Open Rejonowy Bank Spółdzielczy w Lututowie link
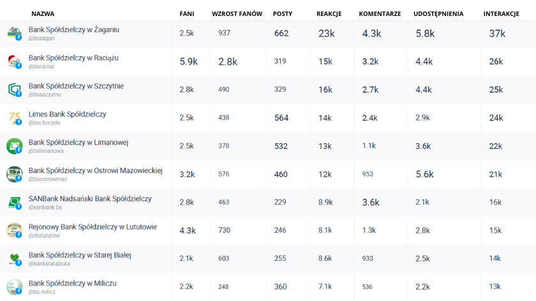 93,227
